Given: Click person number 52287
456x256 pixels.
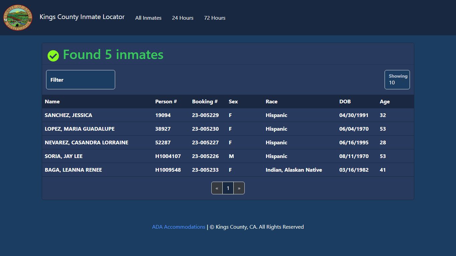Looking at the screenshot, I should coord(163,143).
